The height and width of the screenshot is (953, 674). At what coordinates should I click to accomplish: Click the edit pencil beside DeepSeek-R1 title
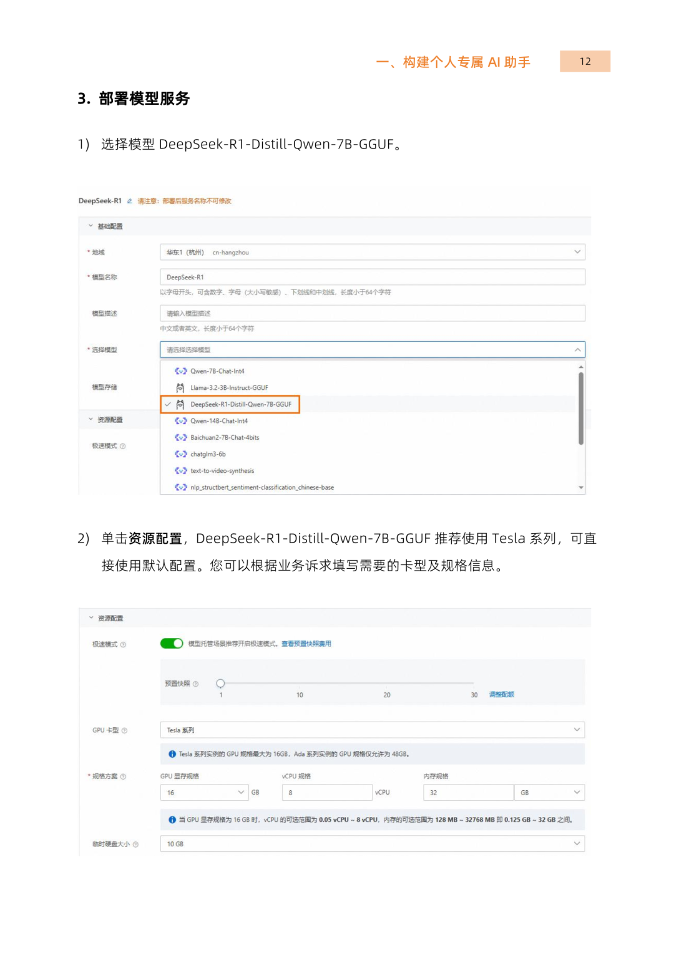click(130, 201)
